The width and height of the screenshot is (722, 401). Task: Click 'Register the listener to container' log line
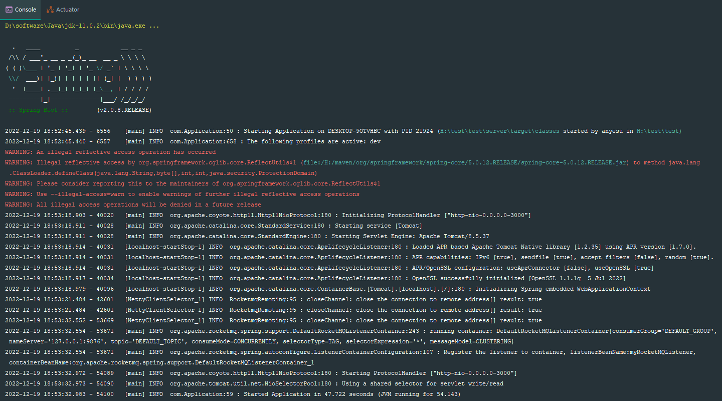point(350,352)
